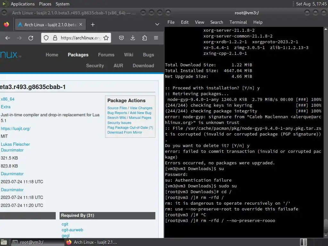The width and height of the screenshot is (328, 246).
Task: Open the terminal View menu
Action: [200, 22]
